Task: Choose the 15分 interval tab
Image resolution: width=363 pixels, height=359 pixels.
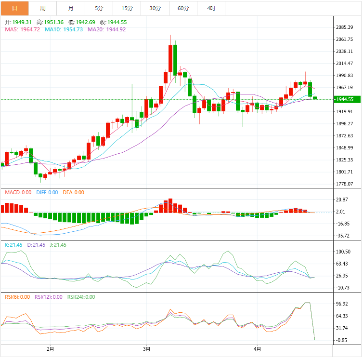Action: (x=127, y=8)
